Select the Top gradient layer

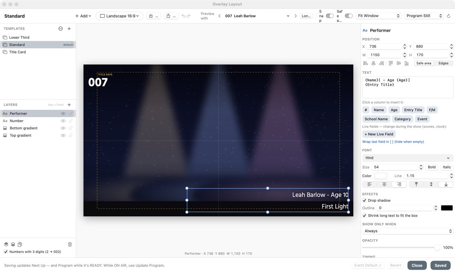point(38,136)
